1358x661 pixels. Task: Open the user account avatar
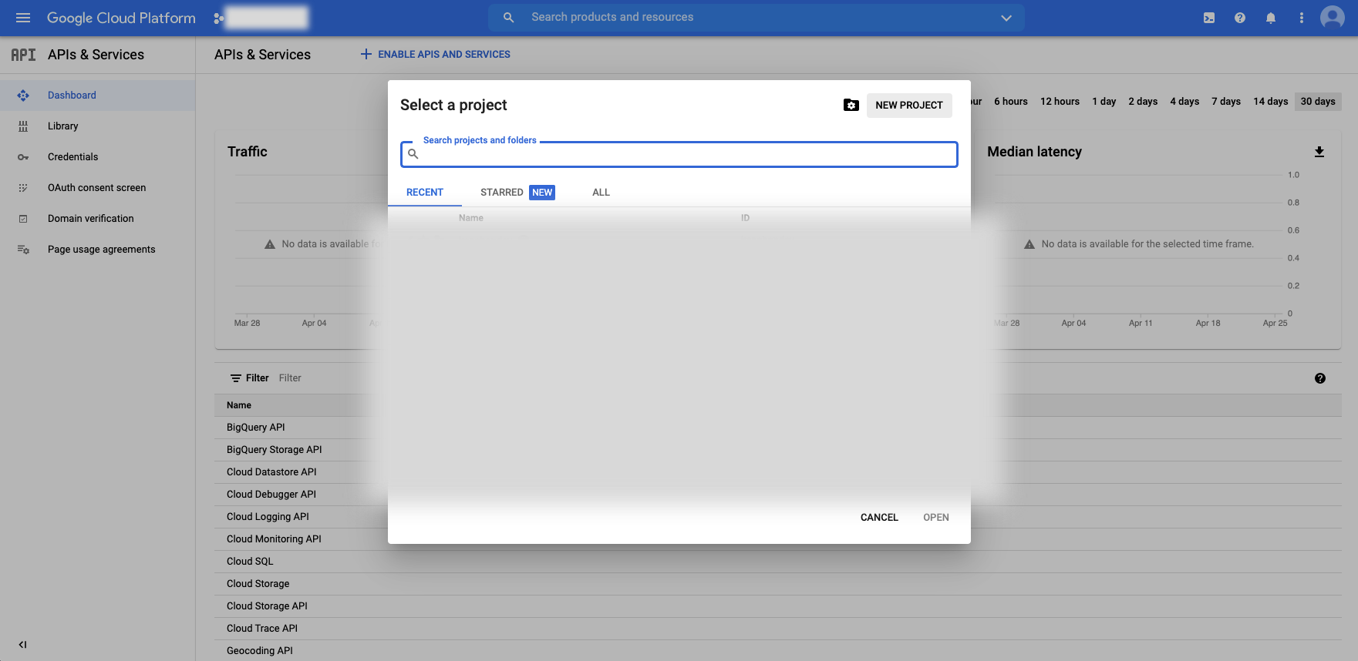(x=1333, y=17)
